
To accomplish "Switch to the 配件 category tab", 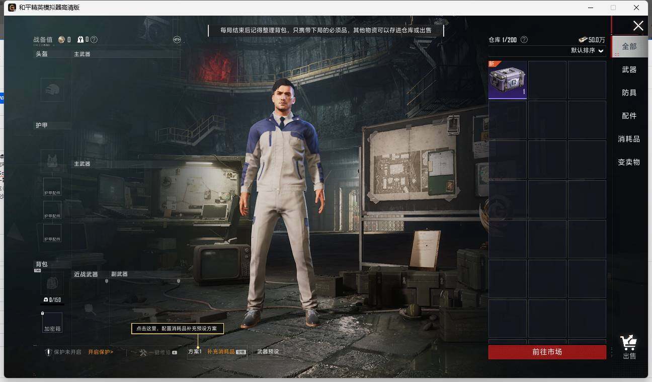I will 629,116.
